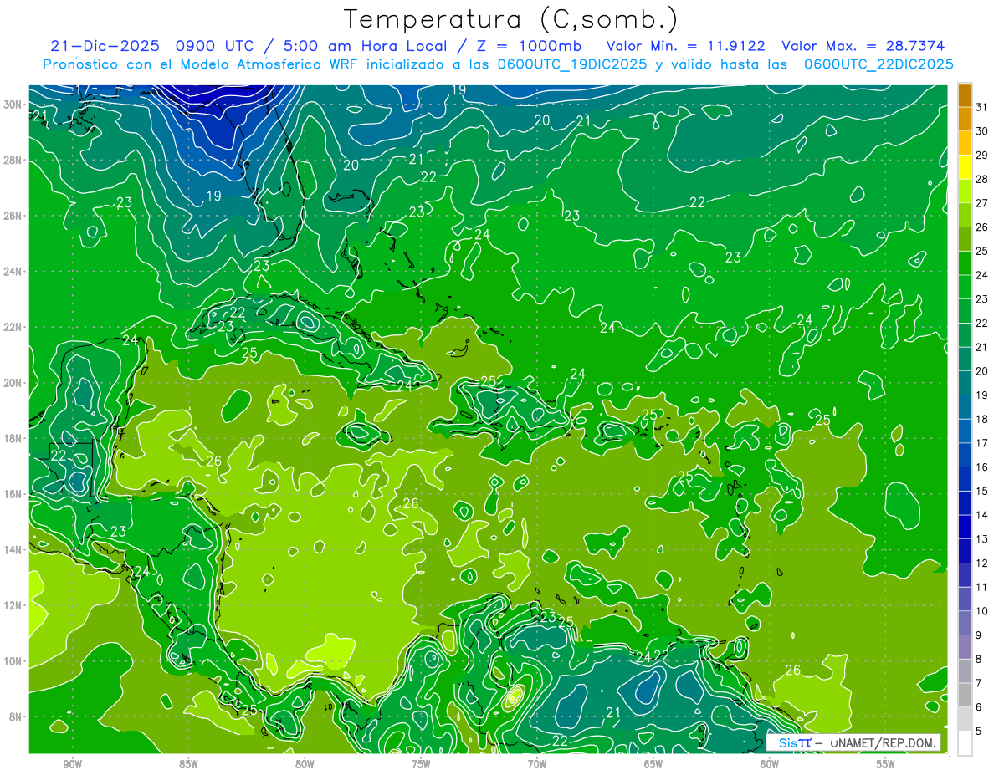Click the colorbar scale label "16"

click(x=982, y=467)
